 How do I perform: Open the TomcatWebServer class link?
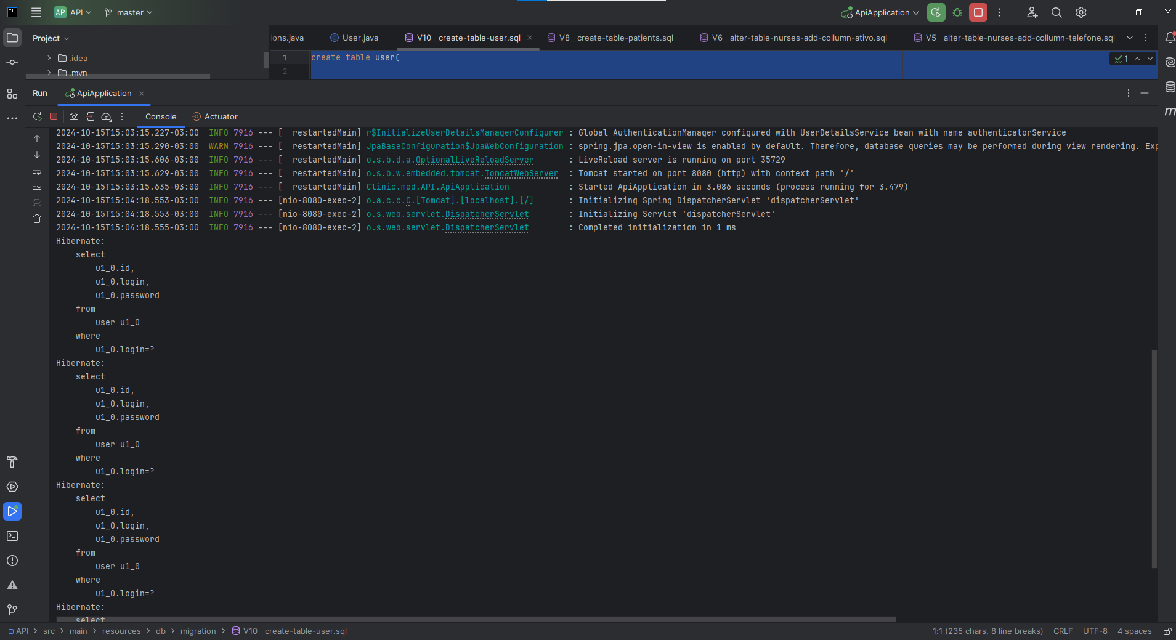521,174
